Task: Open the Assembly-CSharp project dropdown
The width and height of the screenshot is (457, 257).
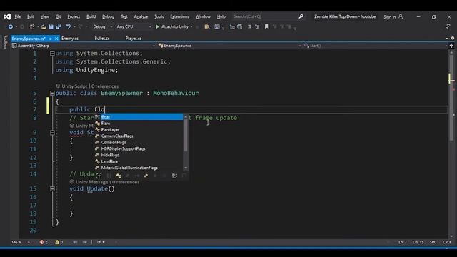Action: (x=84, y=46)
